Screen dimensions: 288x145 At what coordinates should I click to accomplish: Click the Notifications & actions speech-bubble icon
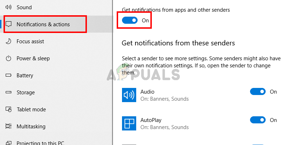point(9,24)
